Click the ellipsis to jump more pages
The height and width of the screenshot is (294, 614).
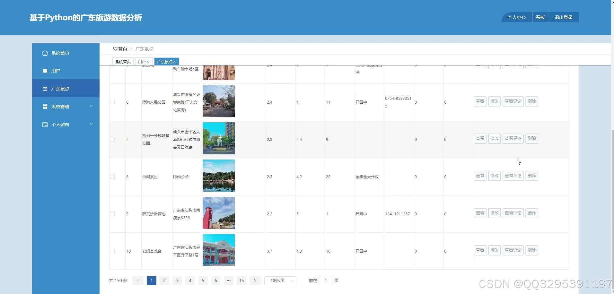coord(229,281)
